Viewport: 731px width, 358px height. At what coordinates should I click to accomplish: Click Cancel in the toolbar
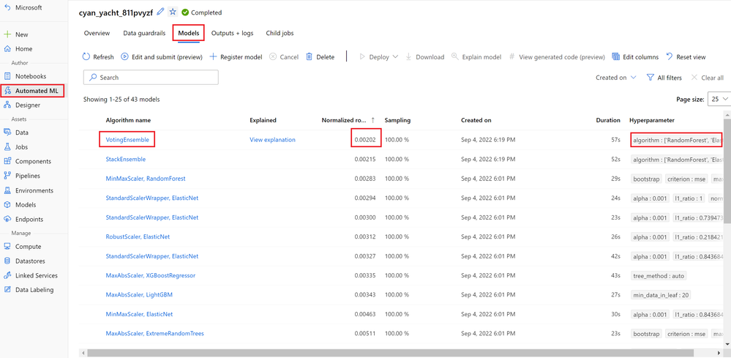pos(284,57)
